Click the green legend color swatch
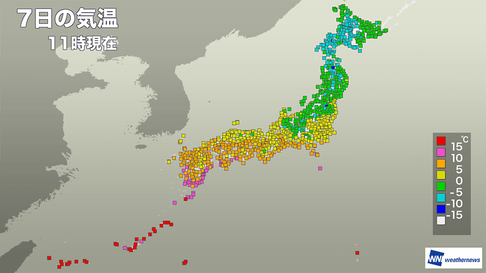 tap(441, 186)
